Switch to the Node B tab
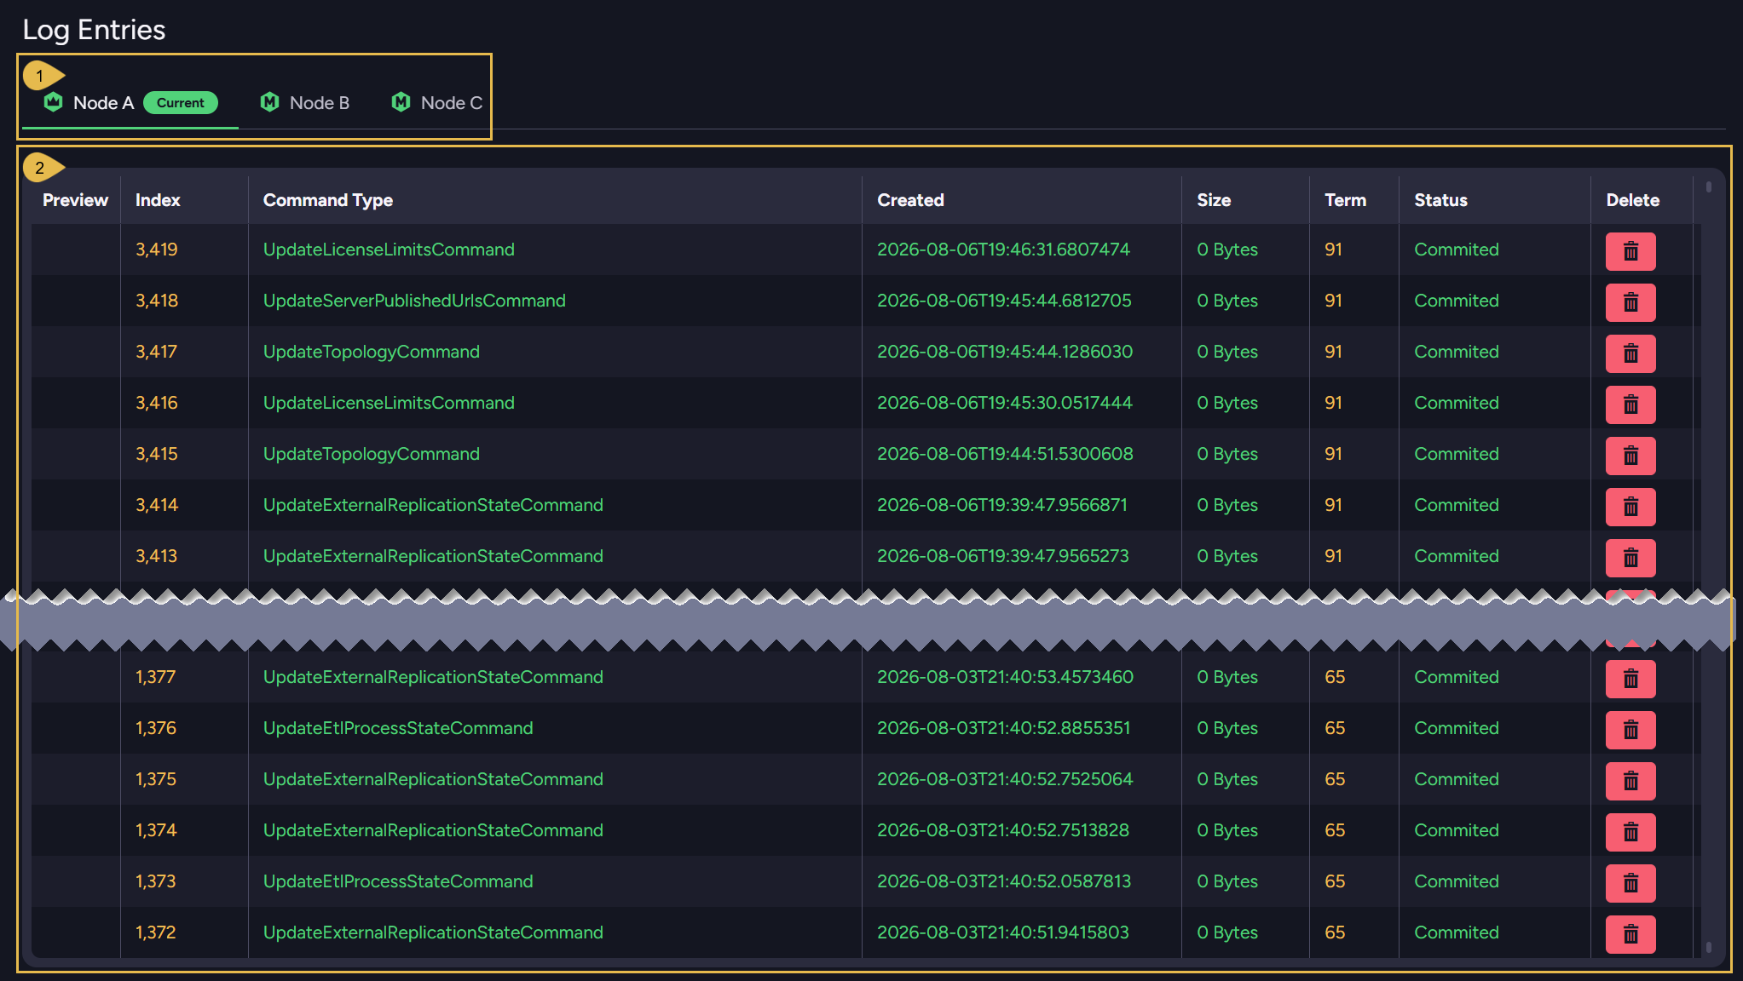This screenshot has width=1743, height=981. coord(304,103)
